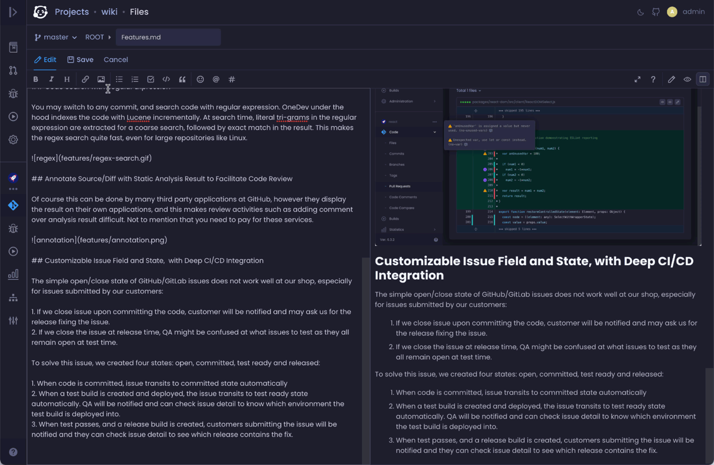The height and width of the screenshot is (465, 714).
Task: Insert a blockquote from the toolbar
Action: [182, 79]
